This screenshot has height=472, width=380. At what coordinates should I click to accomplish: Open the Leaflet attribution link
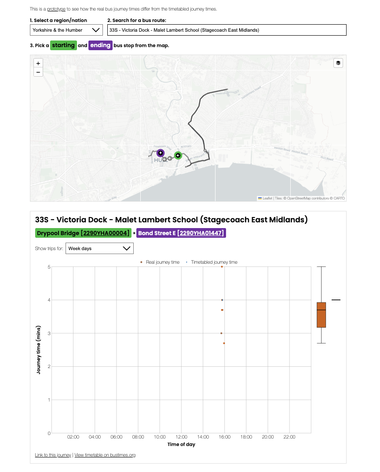tap(267, 199)
